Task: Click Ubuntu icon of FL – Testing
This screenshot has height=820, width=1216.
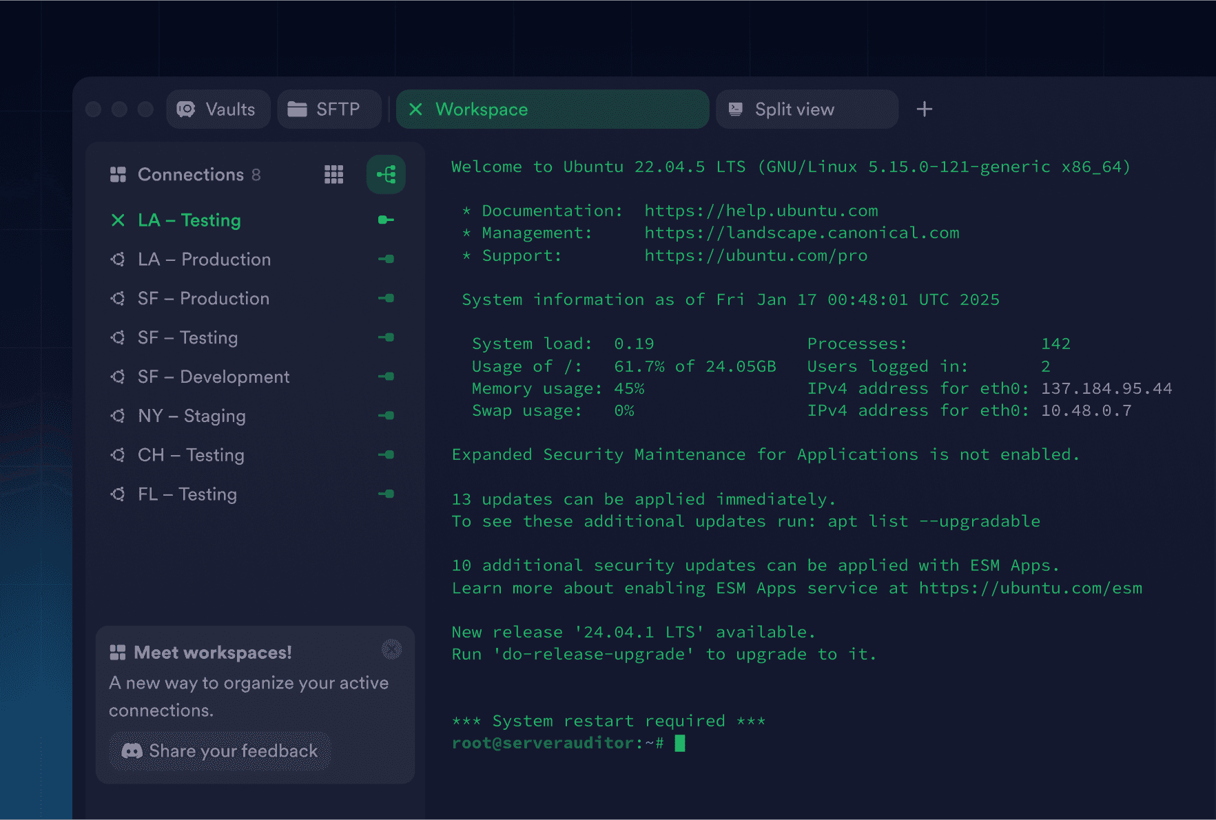Action: [118, 494]
